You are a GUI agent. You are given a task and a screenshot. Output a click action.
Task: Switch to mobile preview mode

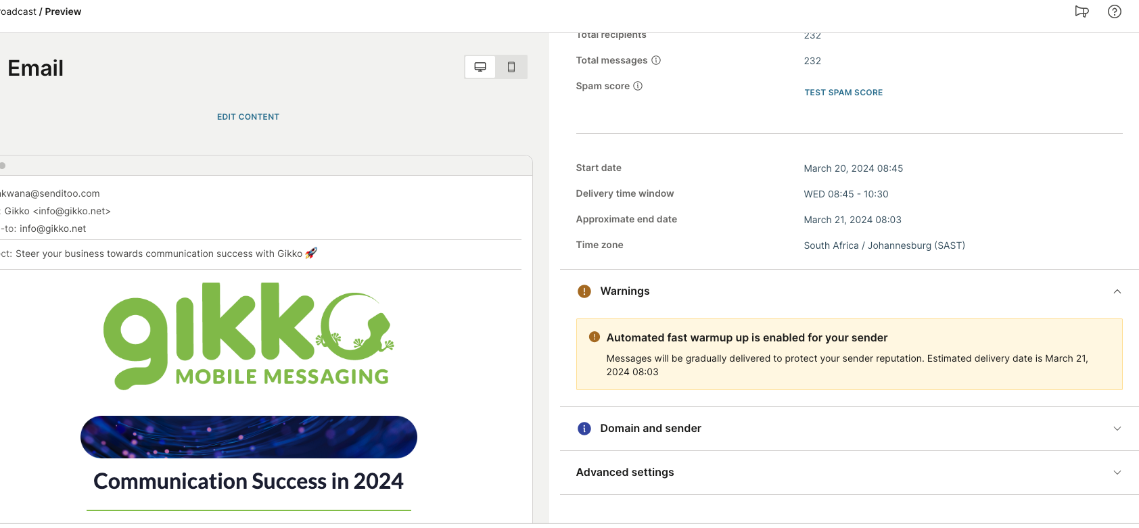click(511, 67)
